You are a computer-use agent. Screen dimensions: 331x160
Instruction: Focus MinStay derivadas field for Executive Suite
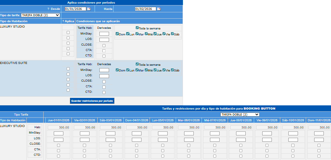pyautogui.click(x=104, y=70)
